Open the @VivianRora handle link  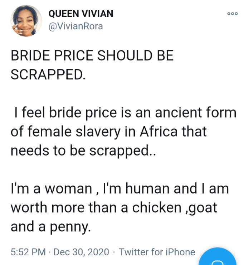point(75,26)
